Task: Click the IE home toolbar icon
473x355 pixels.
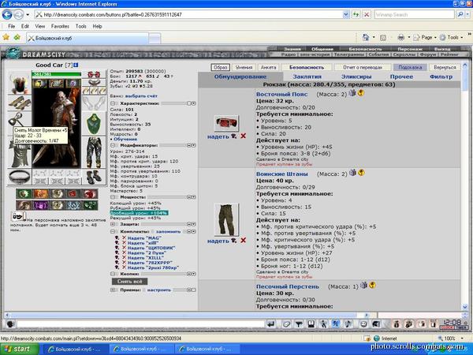Action: (x=366, y=37)
